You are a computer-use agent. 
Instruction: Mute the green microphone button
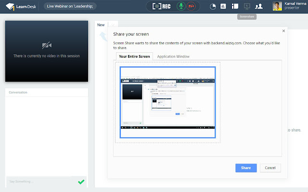point(181,6)
